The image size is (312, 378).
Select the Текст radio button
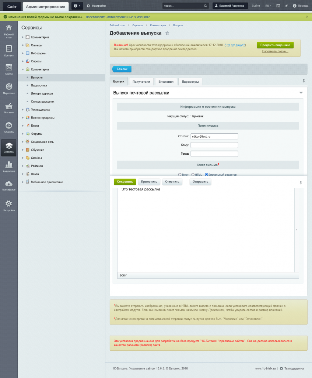180,174
